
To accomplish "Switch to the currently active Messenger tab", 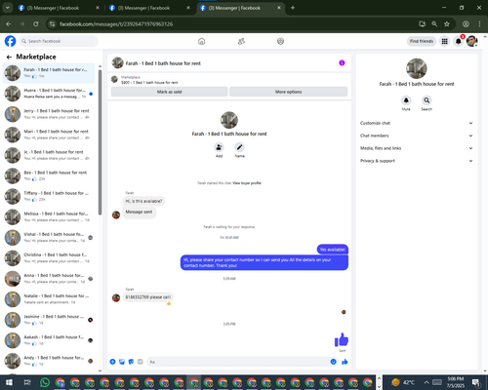I will [x=241, y=8].
